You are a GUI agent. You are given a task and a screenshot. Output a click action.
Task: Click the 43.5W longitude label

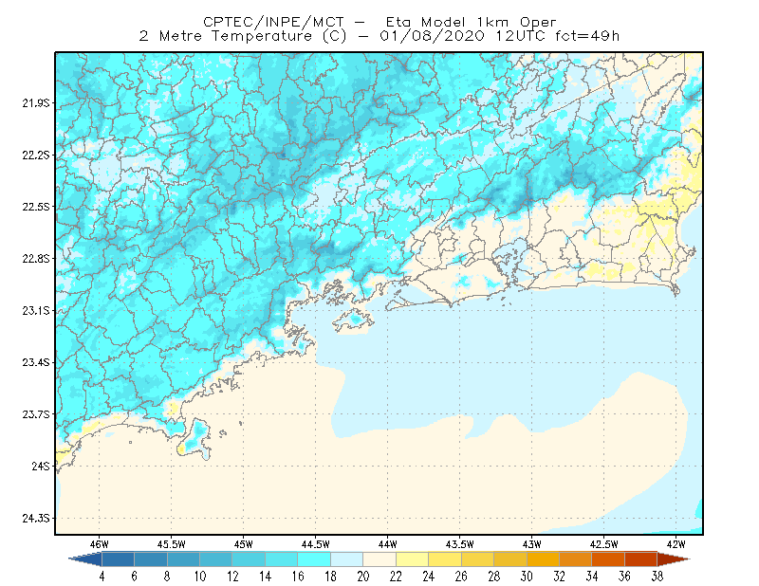pyautogui.click(x=459, y=544)
